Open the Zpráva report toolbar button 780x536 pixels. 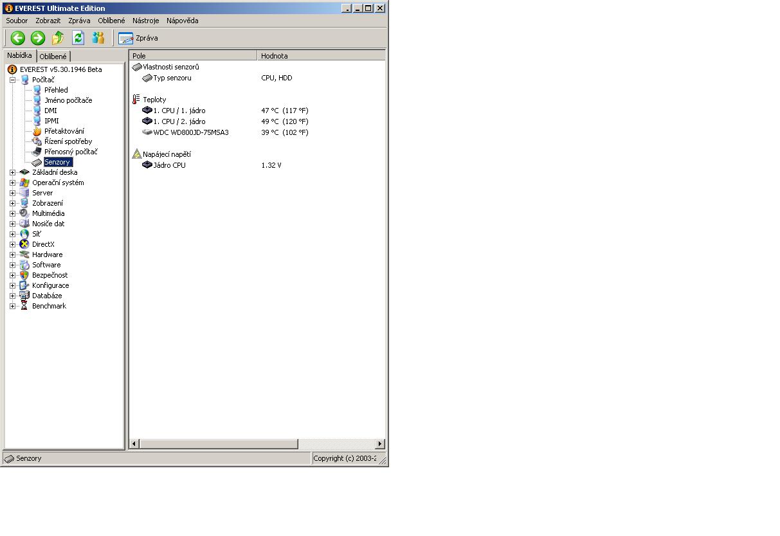click(x=138, y=38)
